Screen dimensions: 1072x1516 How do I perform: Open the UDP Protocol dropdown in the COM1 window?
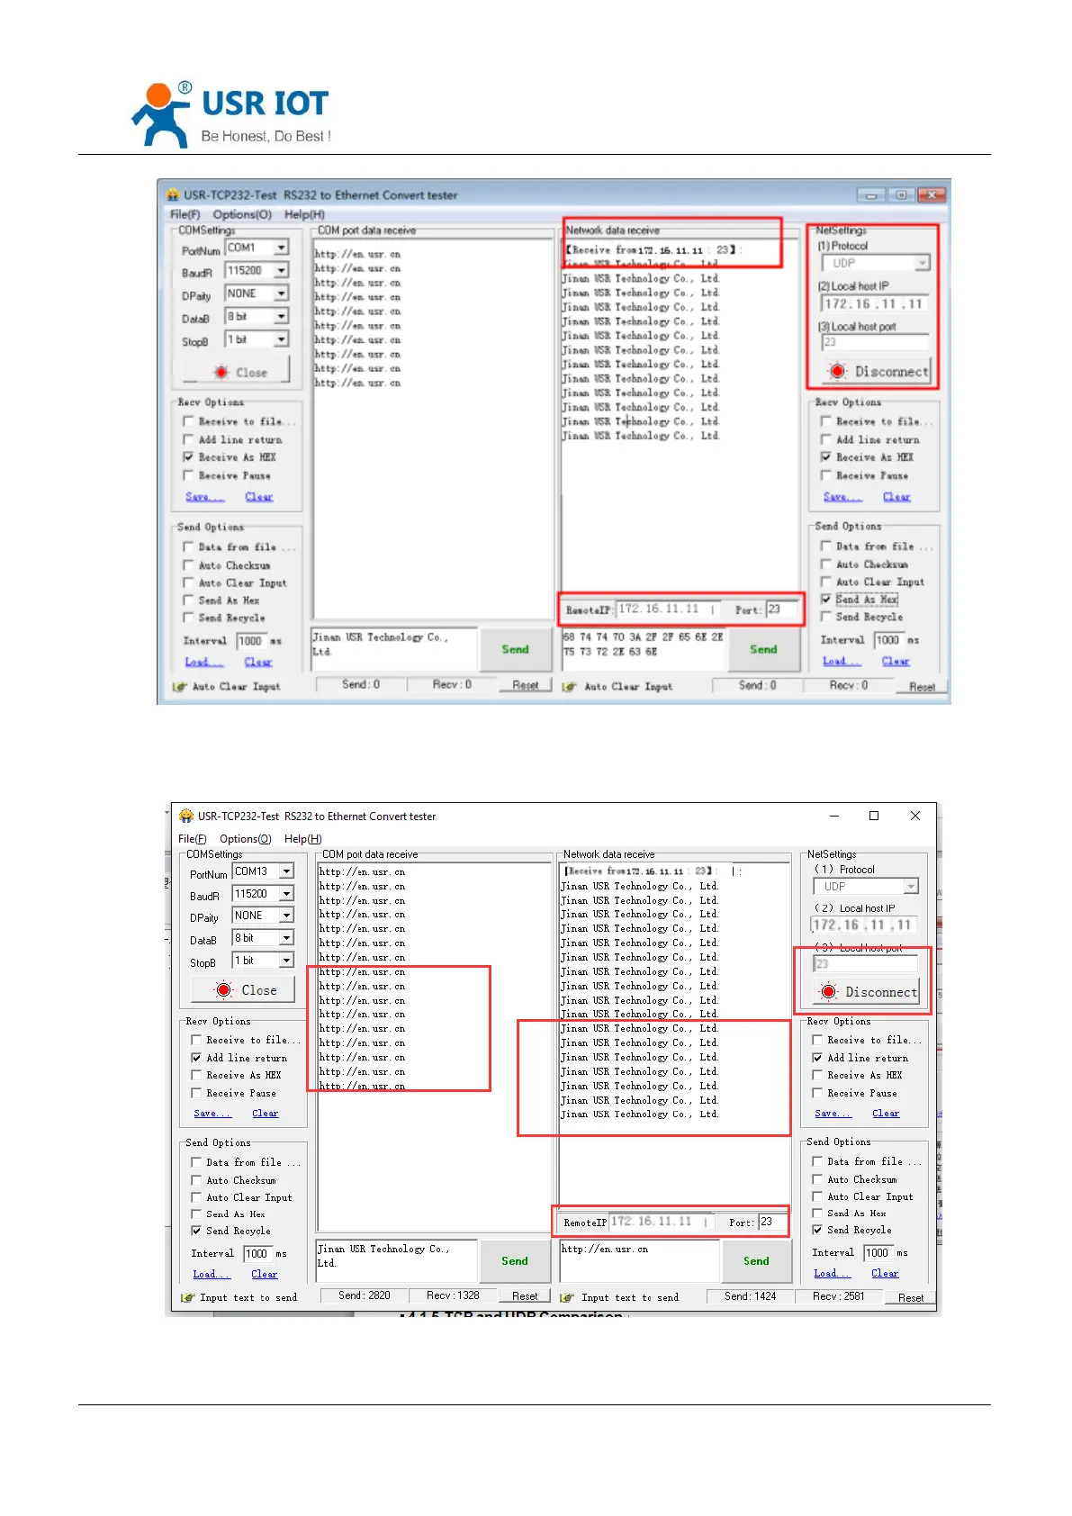922,263
